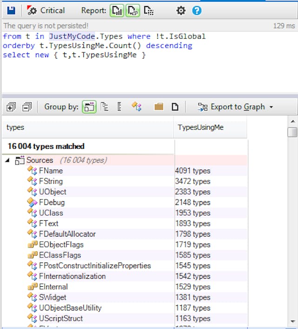The width and height of the screenshot is (298, 329).
Task: Toggle the Critical rule flag
Action: click(x=46, y=10)
